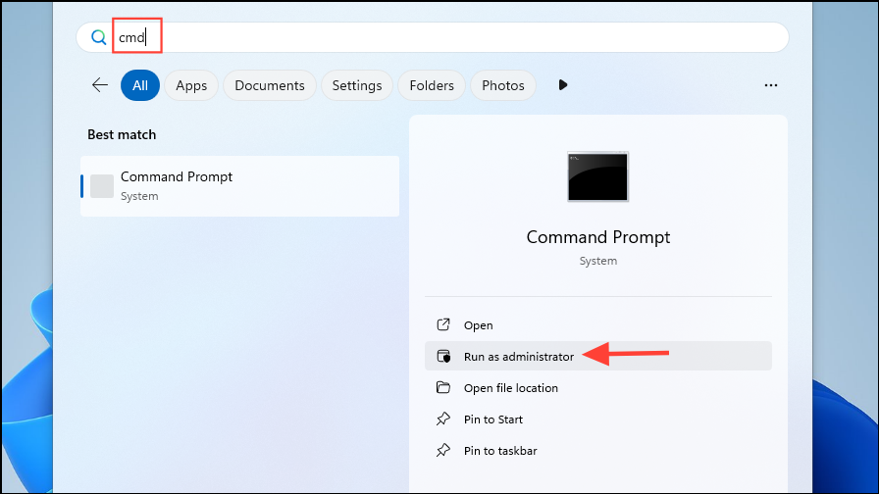The height and width of the screenshot is (494, 879).
Task: Open the three-dot options menu
Action: (x=771, y=85)
